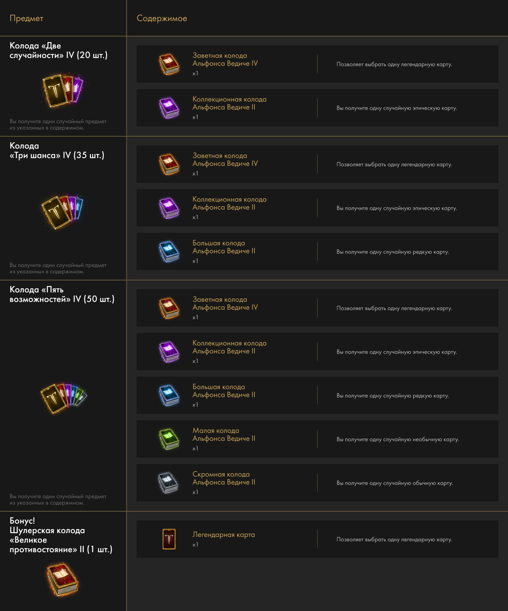Click the purple Коллекционная колода icon under «Пять возможностей»

pyautogui.click(x=169, y=352)
